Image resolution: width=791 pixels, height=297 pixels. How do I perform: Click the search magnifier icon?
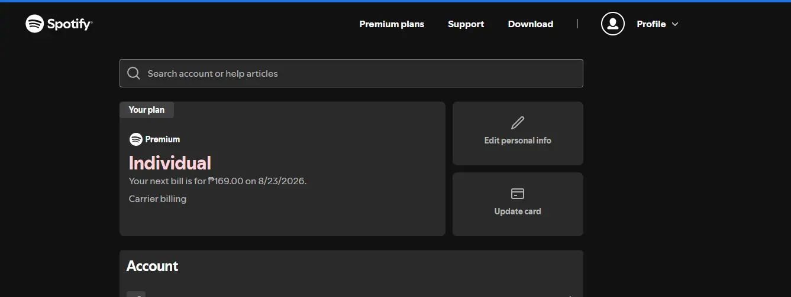pos(134,73)
